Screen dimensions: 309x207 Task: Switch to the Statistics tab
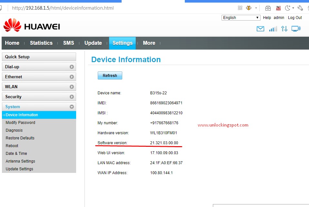tap(41, 43)
